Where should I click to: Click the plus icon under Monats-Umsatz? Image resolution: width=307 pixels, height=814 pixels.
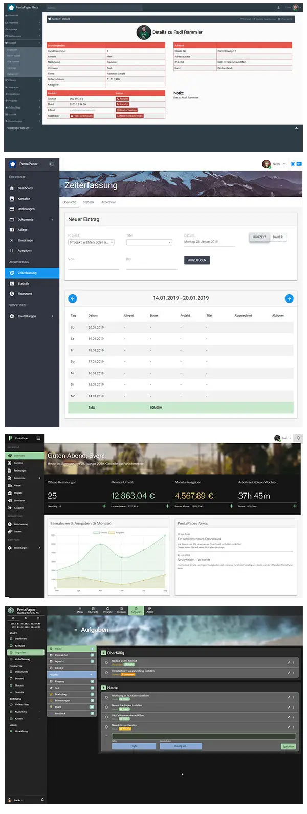[167, 506]
